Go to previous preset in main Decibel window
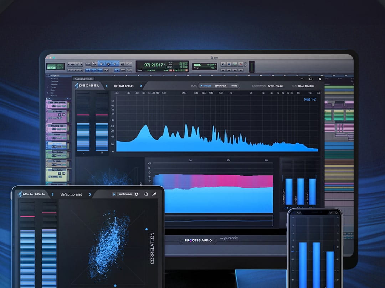Viewport: 385px width, 288px height. [107, 86]
